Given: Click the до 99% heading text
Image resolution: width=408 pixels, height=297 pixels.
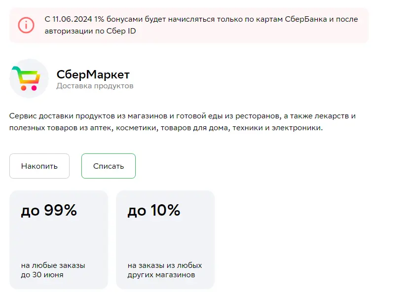Looking at the screenshot, I should [49, 210].
